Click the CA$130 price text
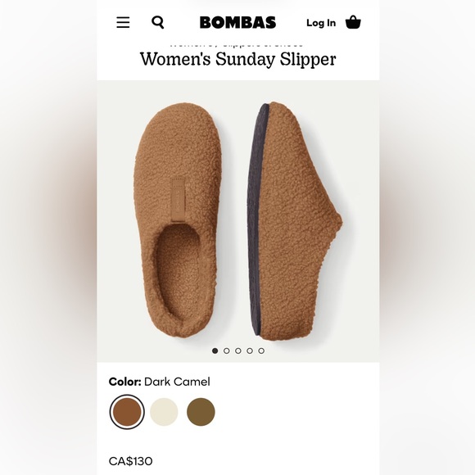The image size is (475, 475). coord(130,461)
